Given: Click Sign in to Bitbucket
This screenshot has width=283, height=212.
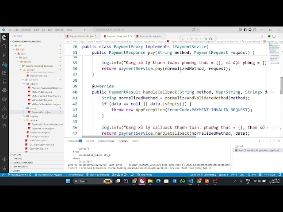Looking at the screenshot, I should point(98,175).
